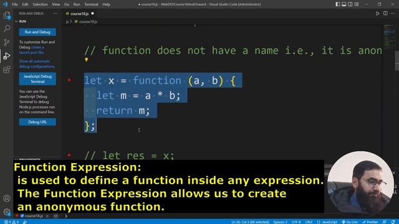Click the lightbulb code action icon
The width and height of the screenshot is (399, 224).
(x=87, y=60)
